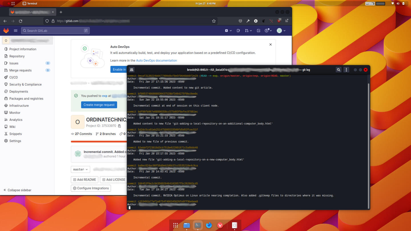The image size is (411, 231).
Task: Open Firefox browser icon in dock
Action: 209,225
